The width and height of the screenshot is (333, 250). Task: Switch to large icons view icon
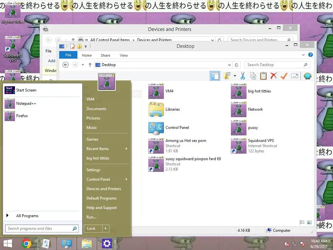[x=309, y=222]
